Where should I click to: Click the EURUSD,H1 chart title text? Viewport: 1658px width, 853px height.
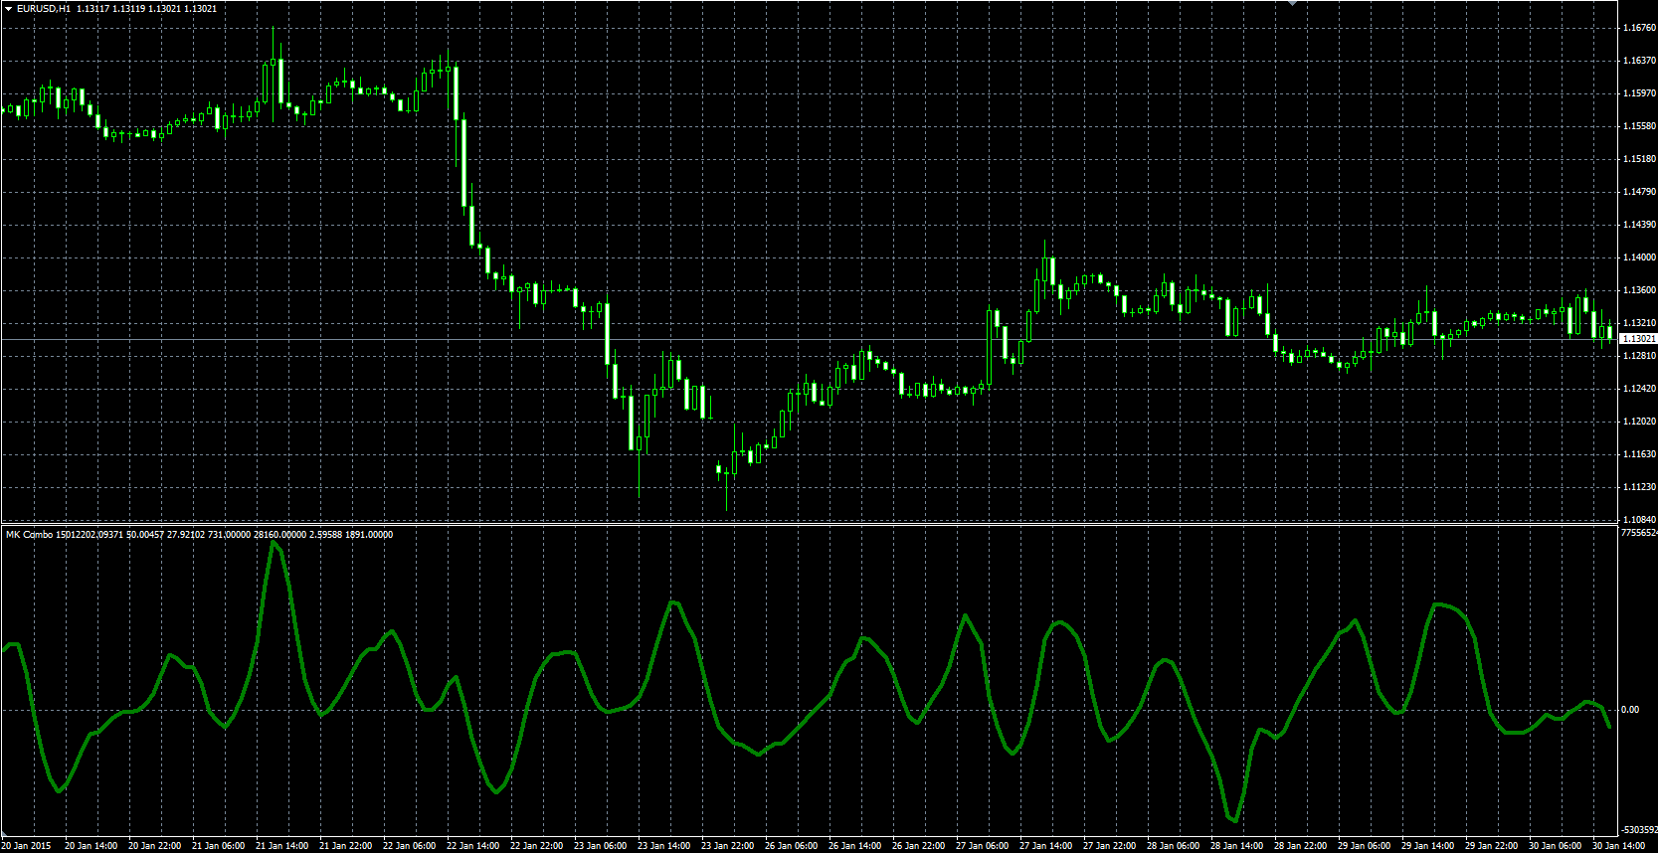point(44,8)
